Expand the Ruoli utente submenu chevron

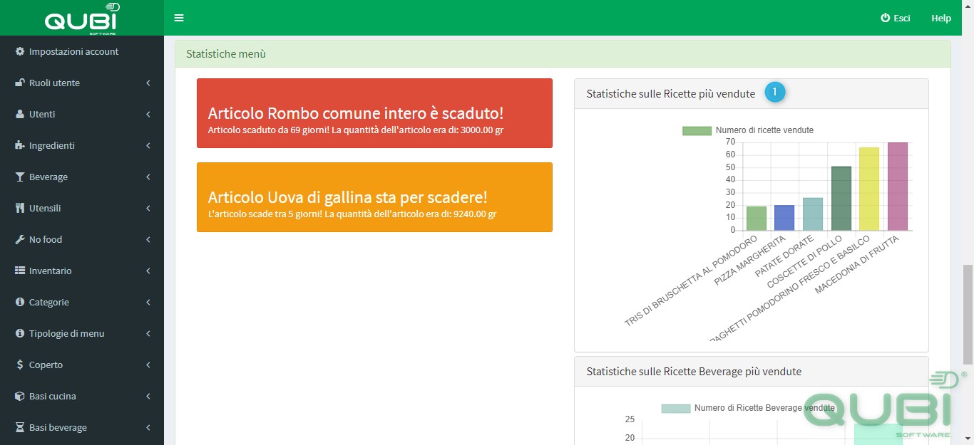point(148,83)
